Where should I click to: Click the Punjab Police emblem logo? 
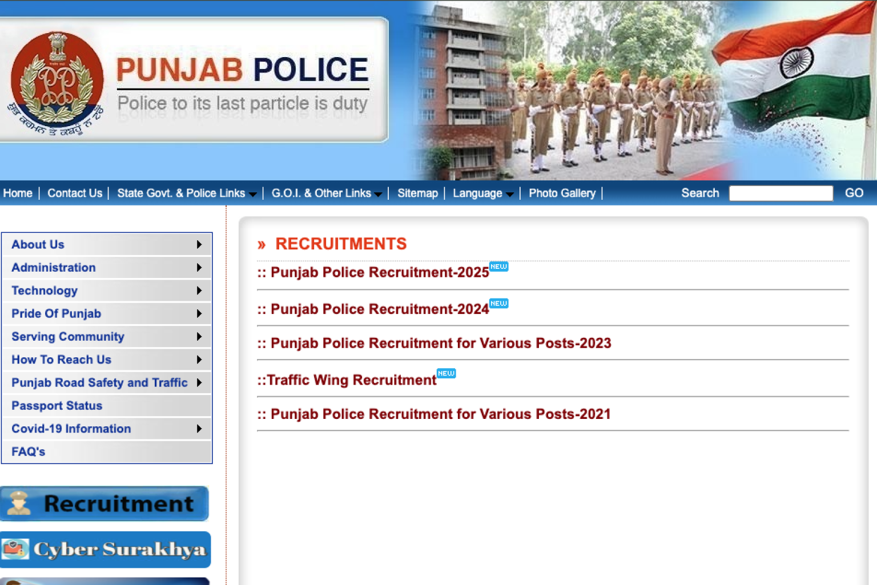pyautogui.click(x=56, y=83)
